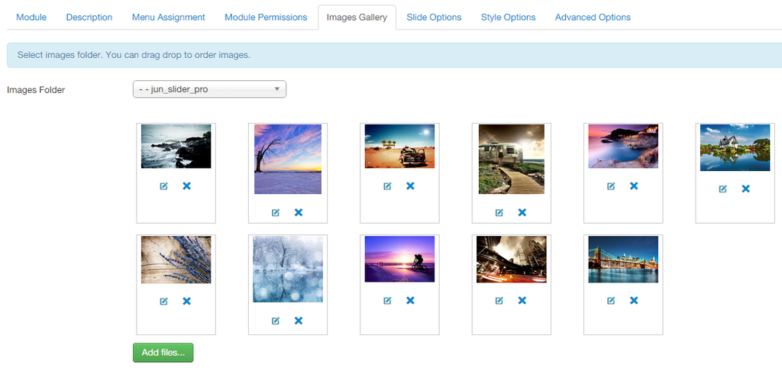Open the Module Permissions tab
This screenshot has height=368, width=782.
click(266, 17)
